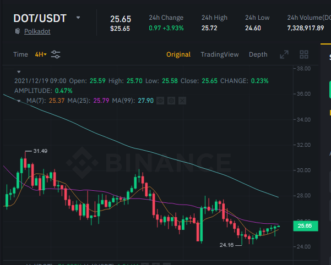The height and width of the screenshot is (265, 331).
Task: Switch to the Depth chart tab
Action: 258,54
